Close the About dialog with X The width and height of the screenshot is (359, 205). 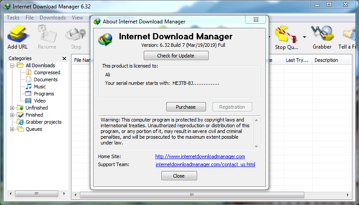click(x=256, y=20)
